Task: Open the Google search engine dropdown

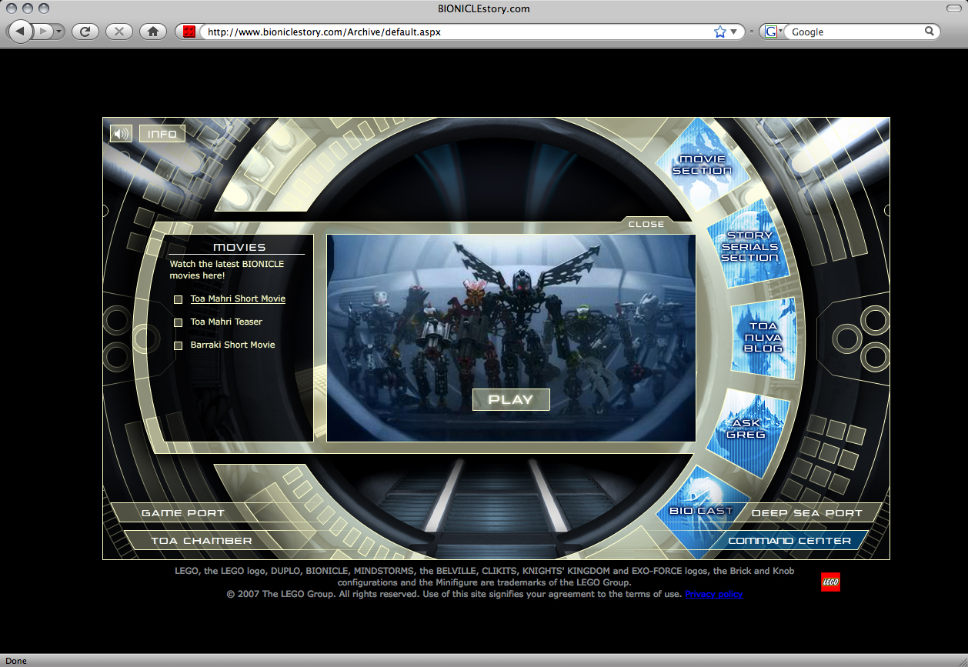Action: [x=772, y=32]
